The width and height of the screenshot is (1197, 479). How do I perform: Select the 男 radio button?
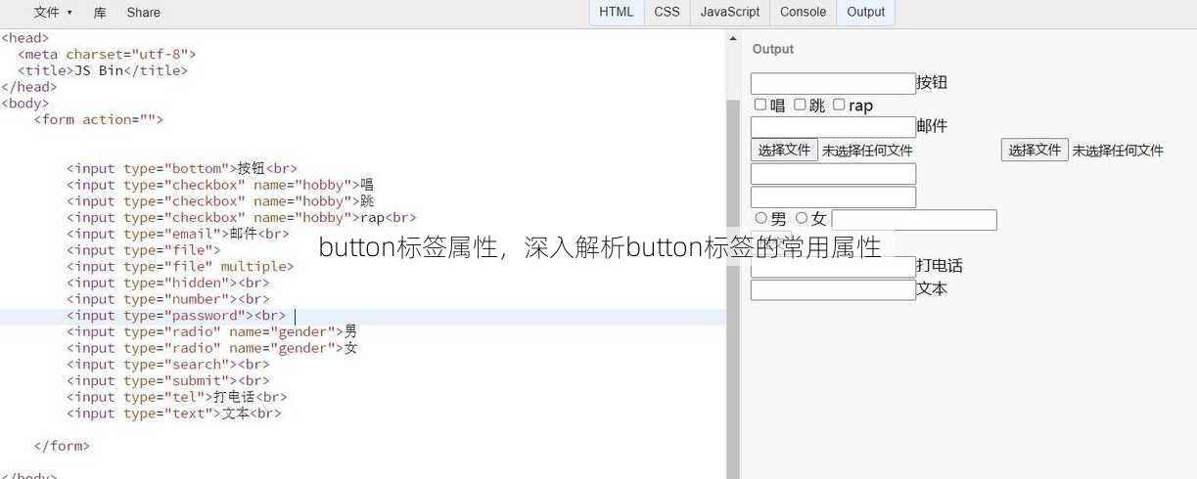click(760, 218)
